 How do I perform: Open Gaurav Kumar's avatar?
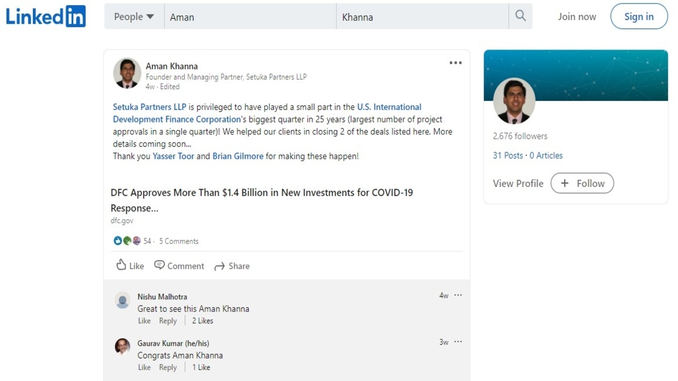pos(123,346)
